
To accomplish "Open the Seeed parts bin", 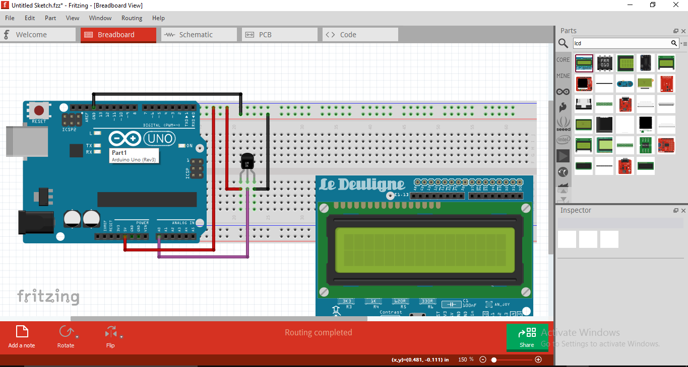I will pyautogui.click(x=563, y=124).
